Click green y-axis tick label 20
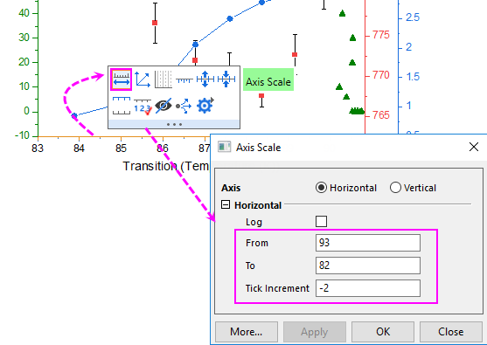 pyautogui.click(x=24, y=62)
